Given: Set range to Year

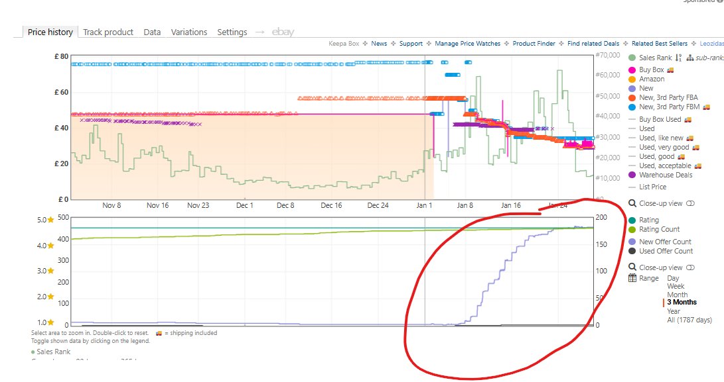Looking at the screenshot, I should coord(673,311).
